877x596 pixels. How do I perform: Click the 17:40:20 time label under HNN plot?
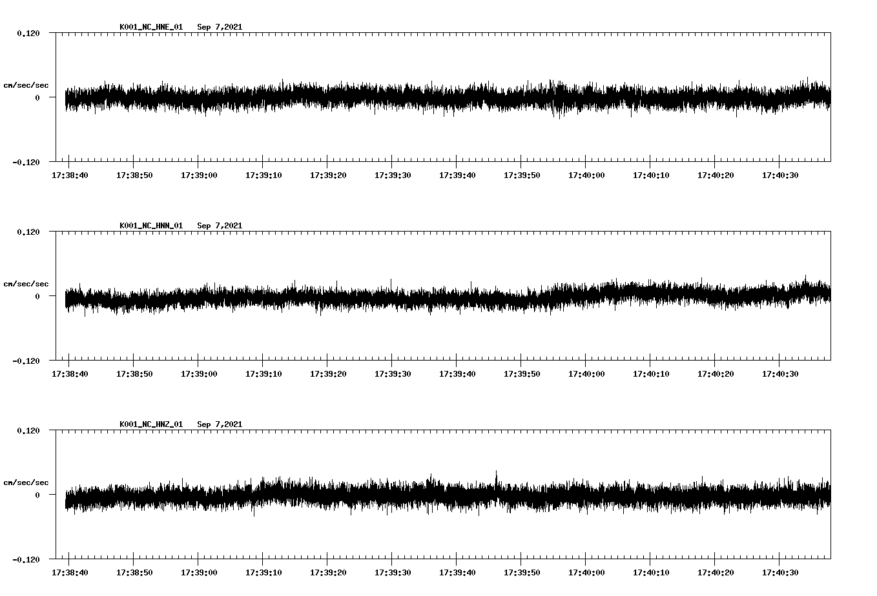[716, 374]
